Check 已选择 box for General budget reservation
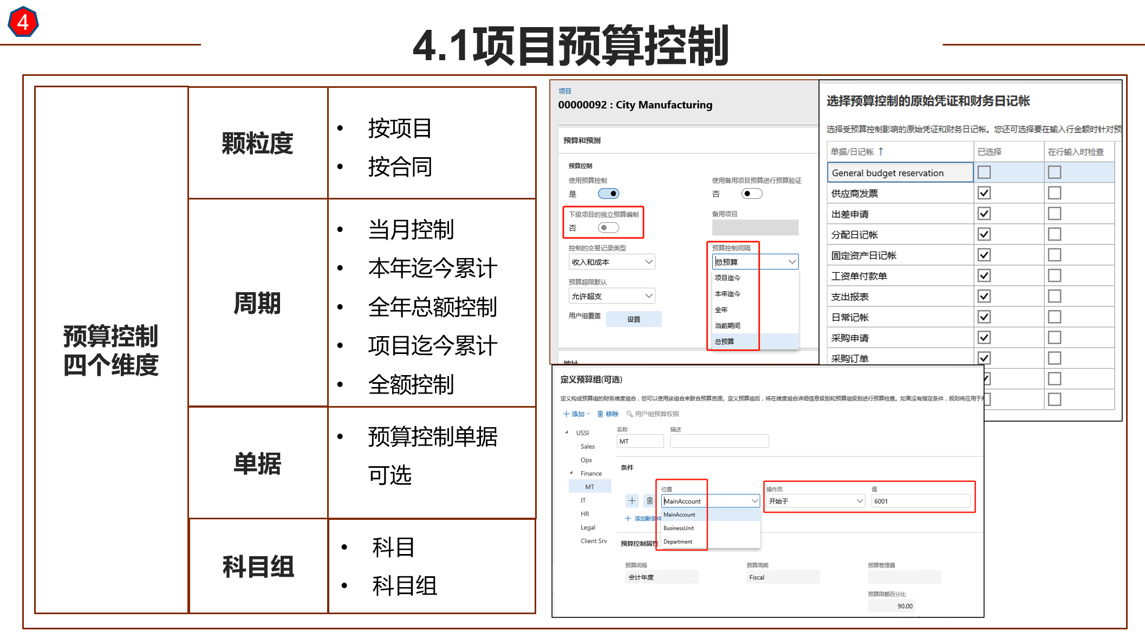The width and height of the screenshot is (1145, 644). pos(984,172)
